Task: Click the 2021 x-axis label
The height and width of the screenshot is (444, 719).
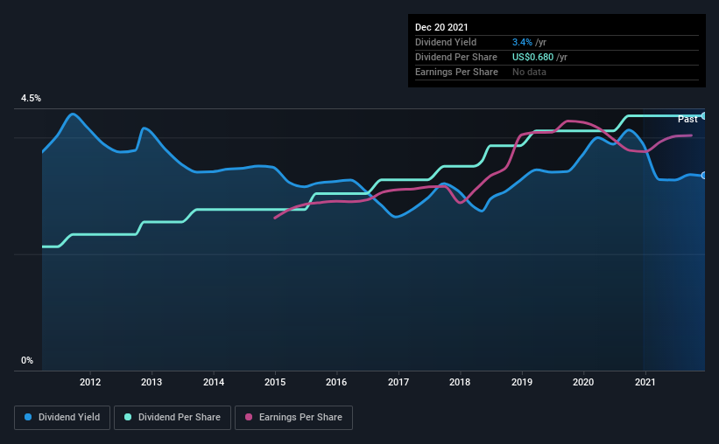Action: point(645,382)
